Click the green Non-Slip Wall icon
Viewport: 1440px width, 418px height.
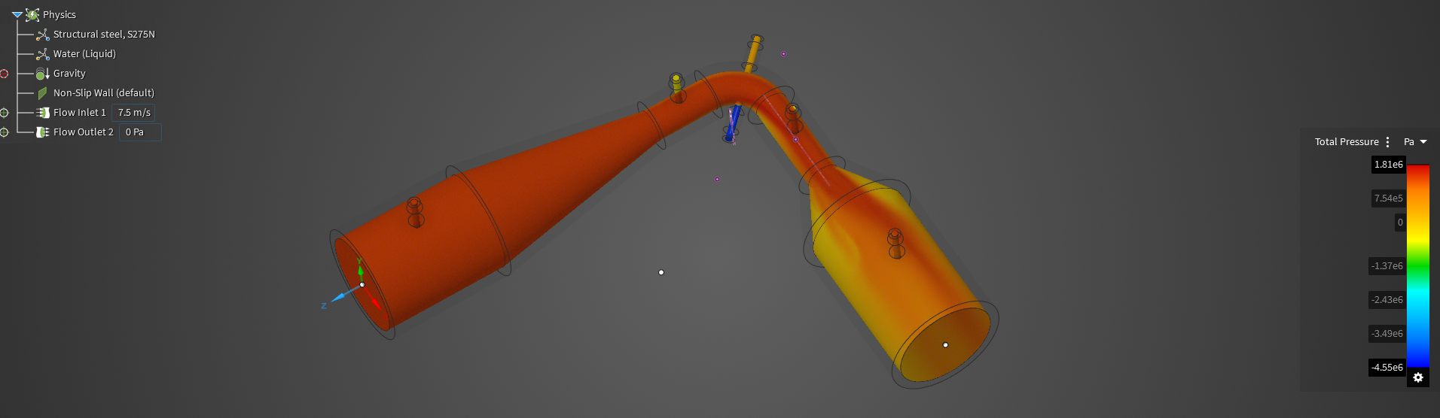[43, 93]
